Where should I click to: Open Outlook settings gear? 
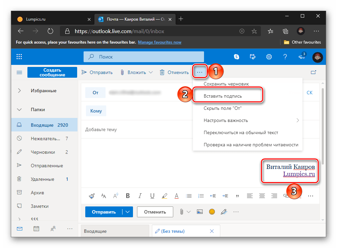coord(269,57)
